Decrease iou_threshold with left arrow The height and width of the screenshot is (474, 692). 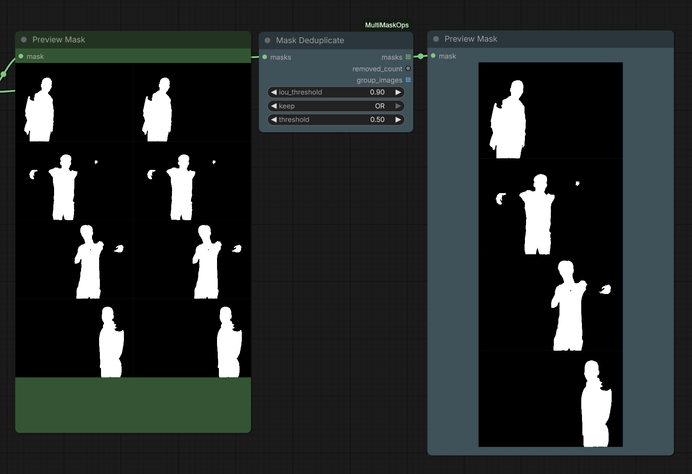click(274, 92)
